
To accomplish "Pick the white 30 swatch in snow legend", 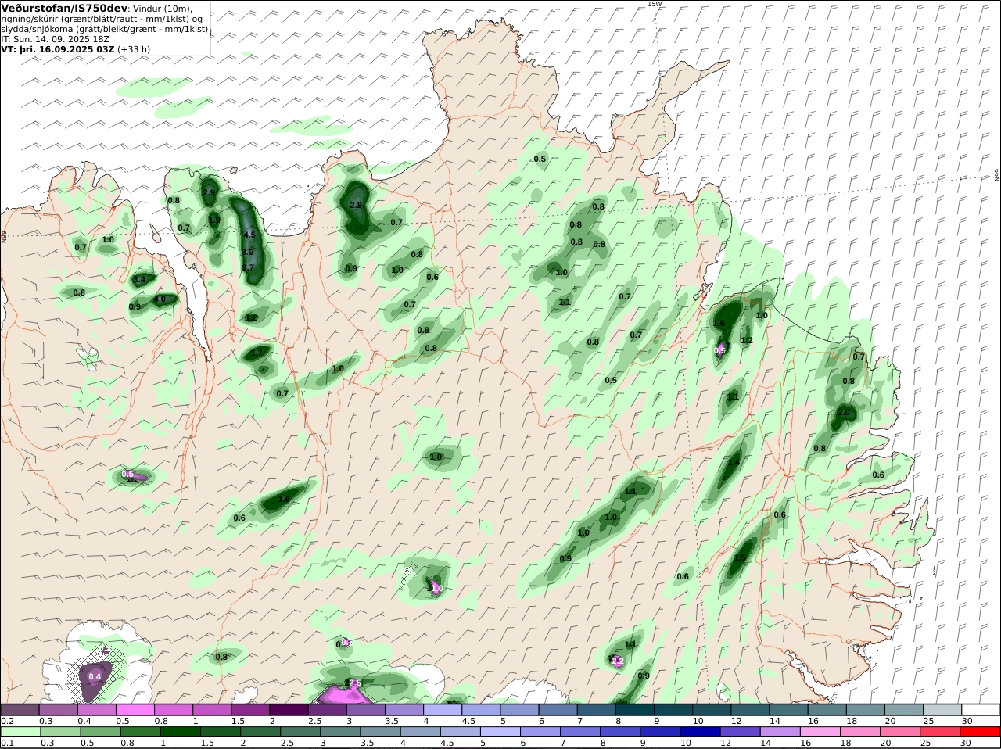I will (981, 709).
